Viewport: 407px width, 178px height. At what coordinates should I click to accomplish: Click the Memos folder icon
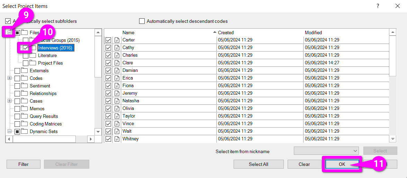click(24, 109)
